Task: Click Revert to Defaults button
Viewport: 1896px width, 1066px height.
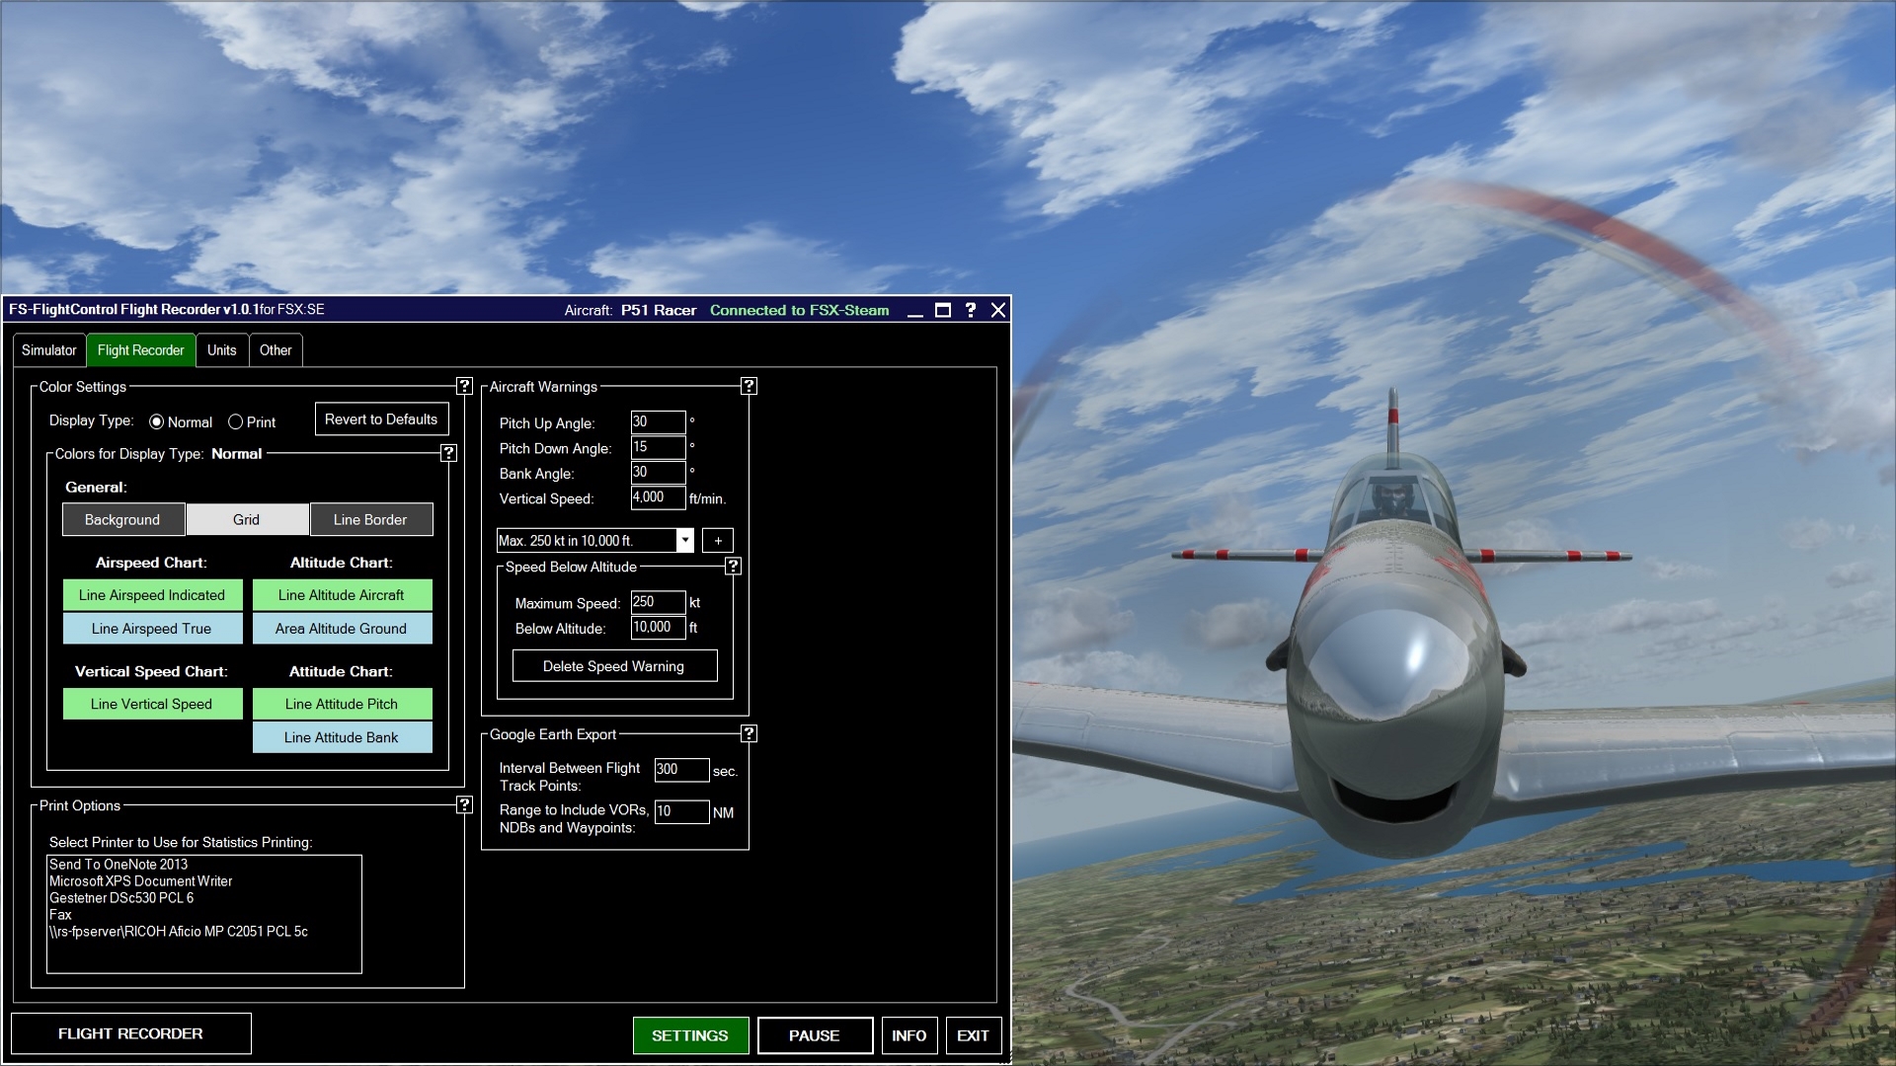Action: tap(381, 419)
